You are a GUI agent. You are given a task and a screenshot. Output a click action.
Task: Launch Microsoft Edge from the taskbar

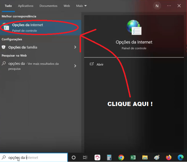tap(181, 158)
